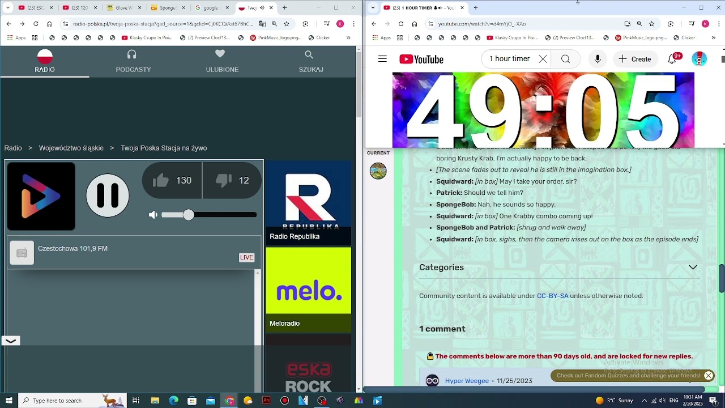
Task: Open media controls in the YouTube window toolbar
Action: point(692,24)
